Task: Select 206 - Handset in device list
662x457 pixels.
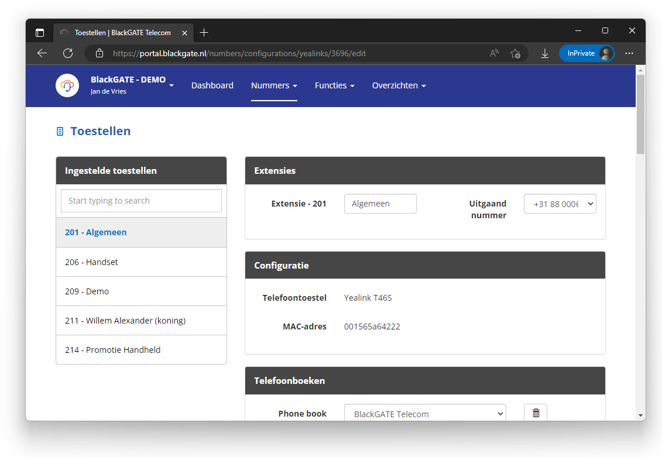Action: pos(141,262)
